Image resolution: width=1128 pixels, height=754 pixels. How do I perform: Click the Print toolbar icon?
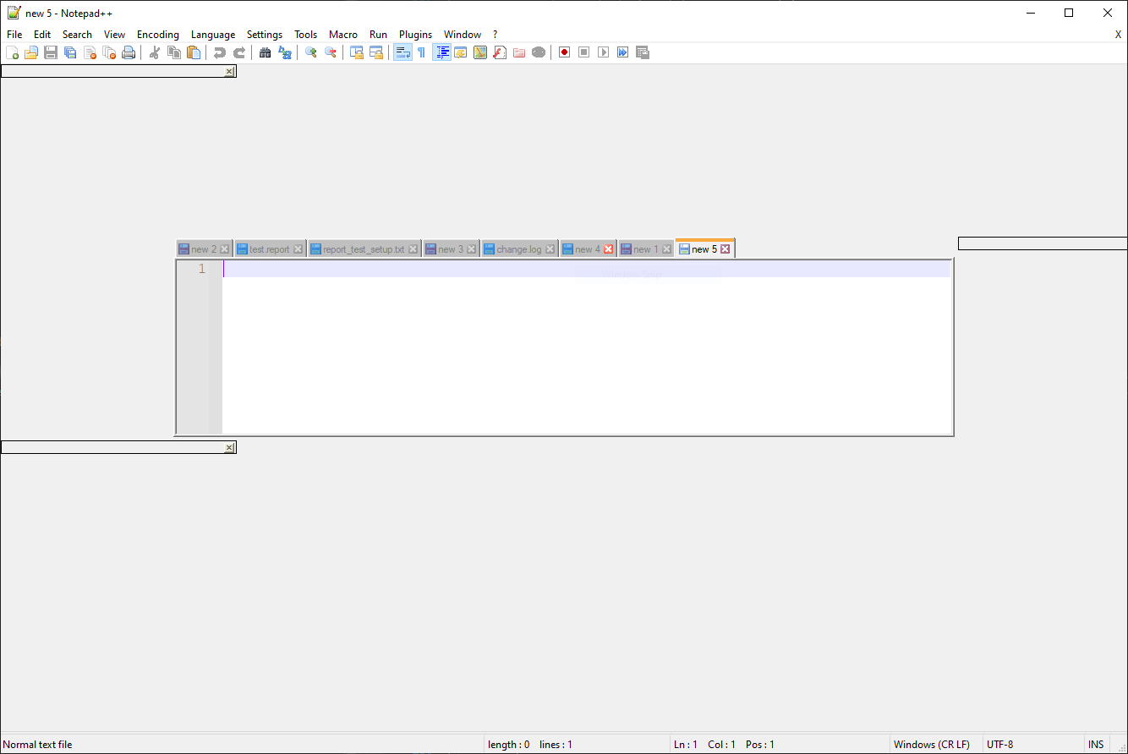pos(128,52)
